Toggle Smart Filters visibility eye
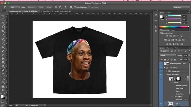Screen dimensions: 191x107 click(x=172, y=97)
